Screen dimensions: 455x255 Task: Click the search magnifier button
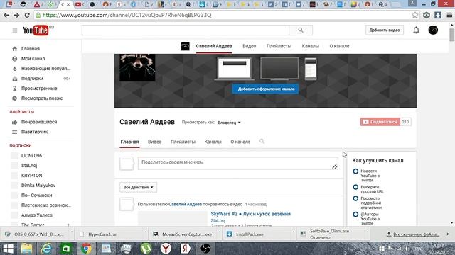tap(301, 30)
